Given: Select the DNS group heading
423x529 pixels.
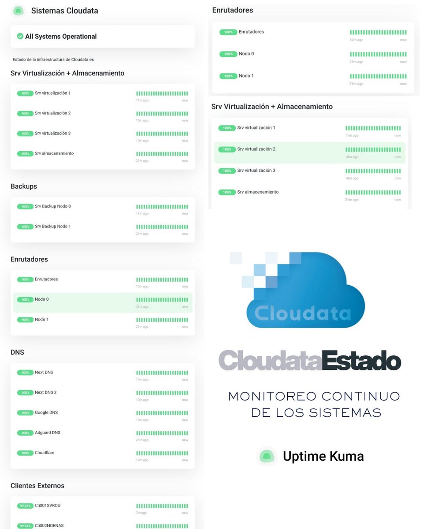Looking at the screenshot, I should [17, 352].
